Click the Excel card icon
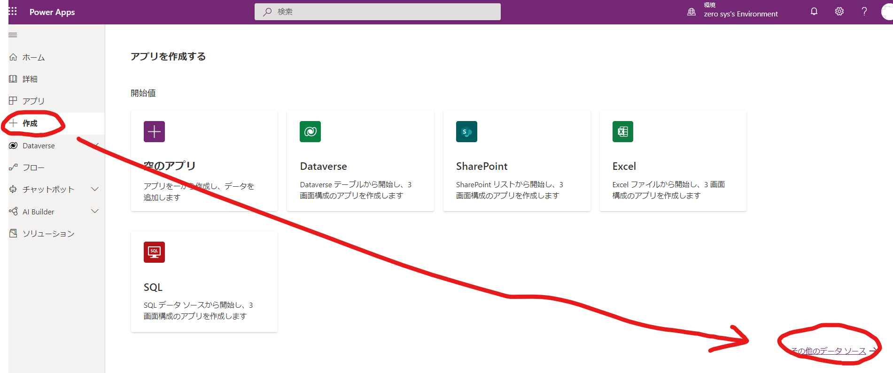The width and height of the screenshot is (893, 373). coord(623,131)
